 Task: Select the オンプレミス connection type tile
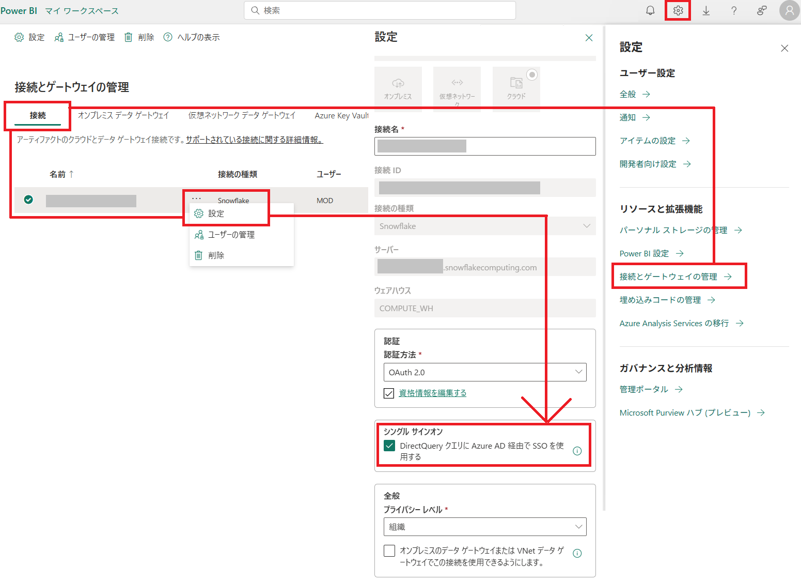[398, 88]
